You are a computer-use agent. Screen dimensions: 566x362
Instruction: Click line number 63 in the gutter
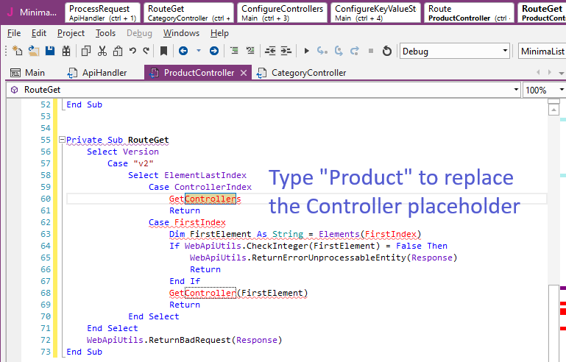tap(46, 234)
